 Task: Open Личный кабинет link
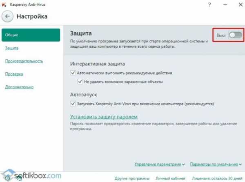click(170, 178)
